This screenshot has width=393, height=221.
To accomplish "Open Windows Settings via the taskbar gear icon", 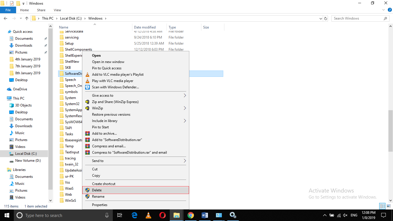I will [233, 215].
